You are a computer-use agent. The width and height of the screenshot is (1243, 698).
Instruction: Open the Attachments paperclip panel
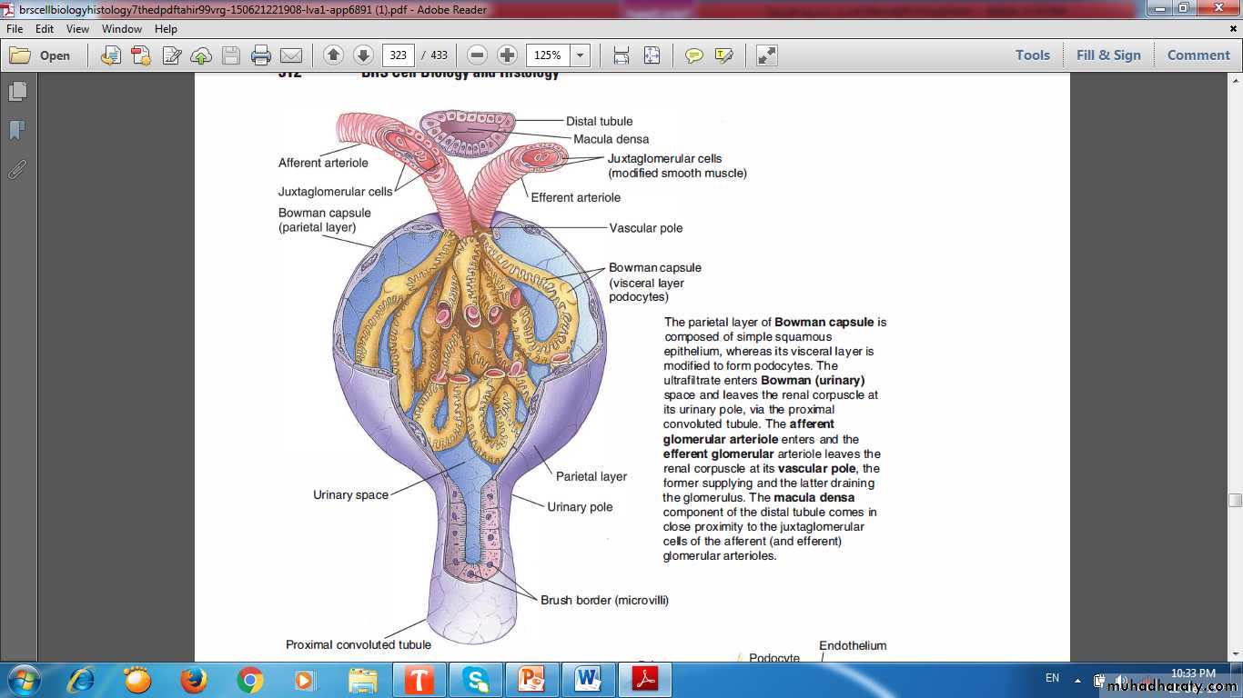17,169
